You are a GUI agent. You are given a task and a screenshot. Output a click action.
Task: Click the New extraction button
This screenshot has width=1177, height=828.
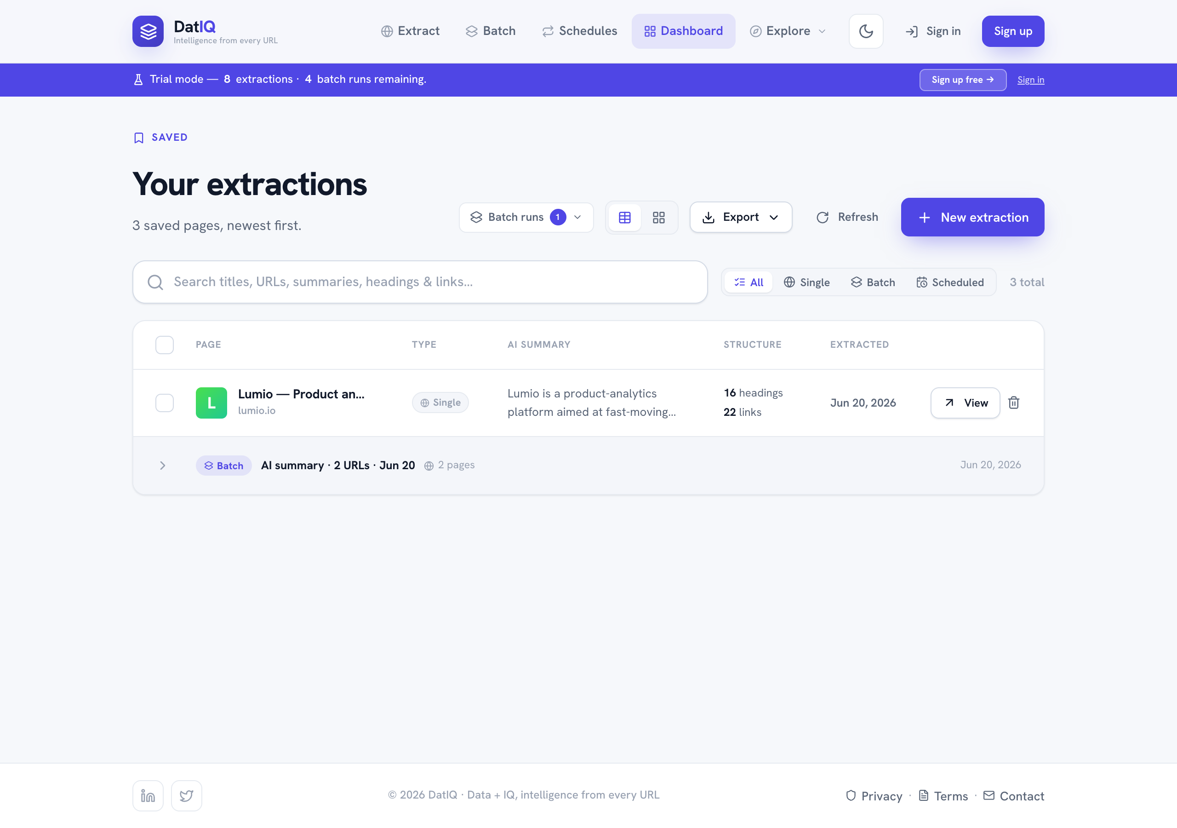pyautogui.click(x=972, y=218)
